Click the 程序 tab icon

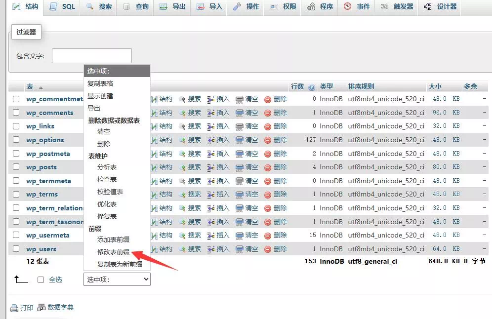tap(311, 6)
